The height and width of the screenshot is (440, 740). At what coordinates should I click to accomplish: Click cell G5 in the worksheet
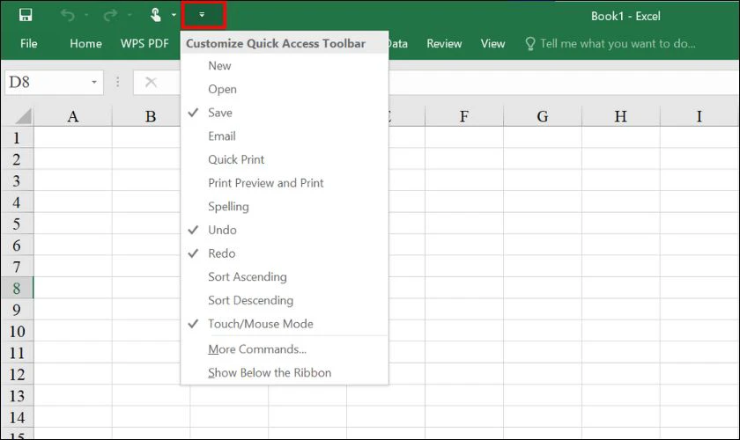pos(543,224)
